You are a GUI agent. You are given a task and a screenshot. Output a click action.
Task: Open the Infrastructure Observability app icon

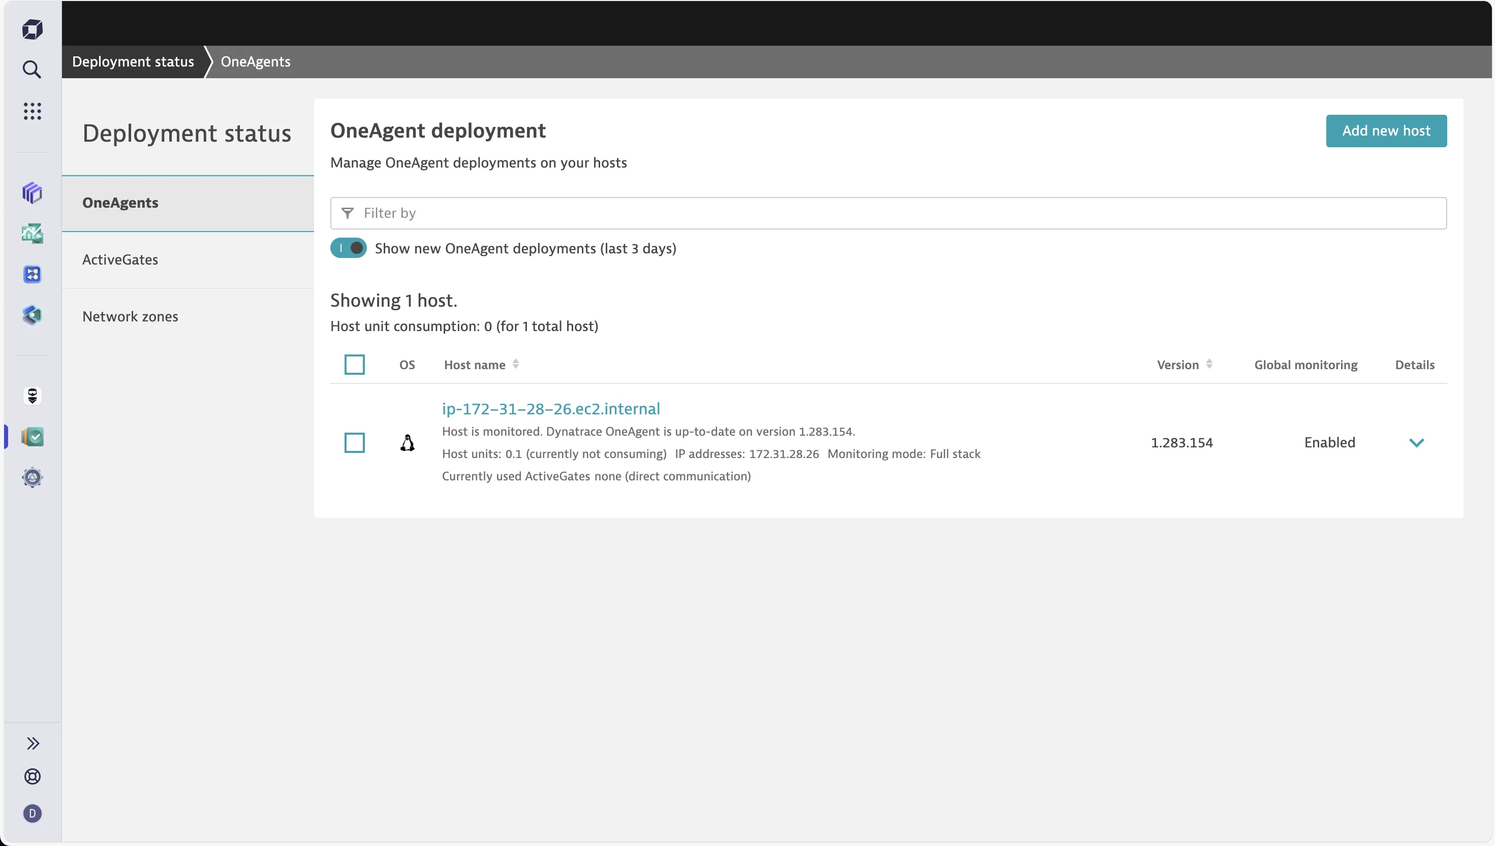(33, 315)
